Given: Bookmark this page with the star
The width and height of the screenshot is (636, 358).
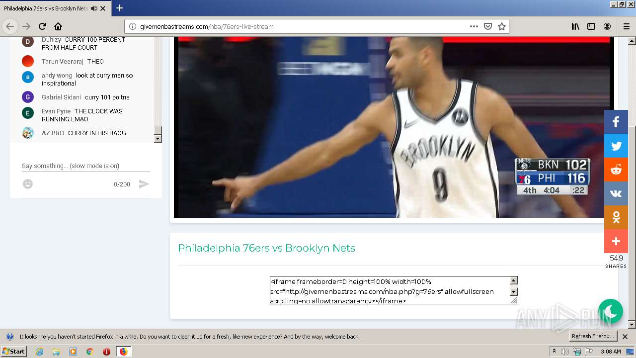Looking at the screenshot, I should point(502,26).
